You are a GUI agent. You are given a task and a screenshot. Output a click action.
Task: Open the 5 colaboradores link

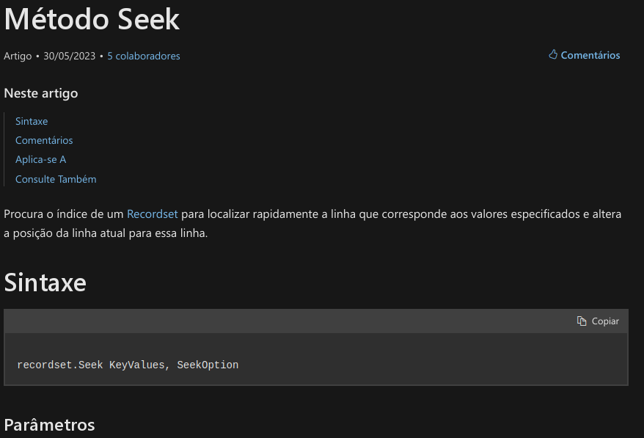(144, 56)
